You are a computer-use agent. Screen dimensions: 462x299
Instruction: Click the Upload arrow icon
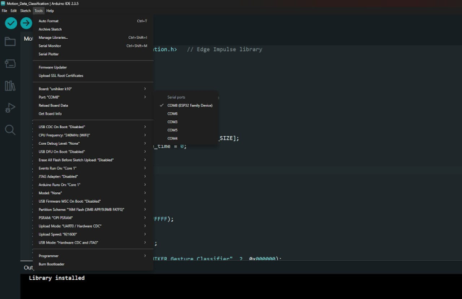26,23
